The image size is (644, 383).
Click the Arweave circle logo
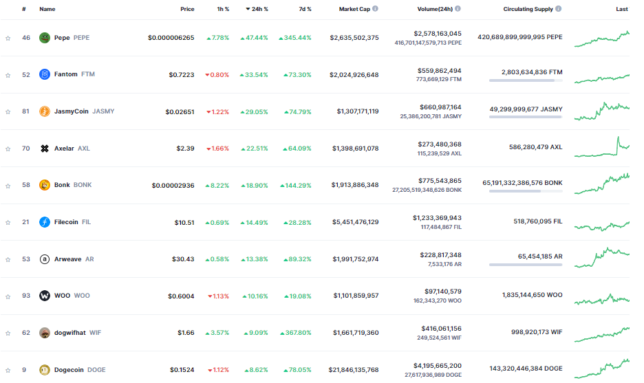[44, 259]
